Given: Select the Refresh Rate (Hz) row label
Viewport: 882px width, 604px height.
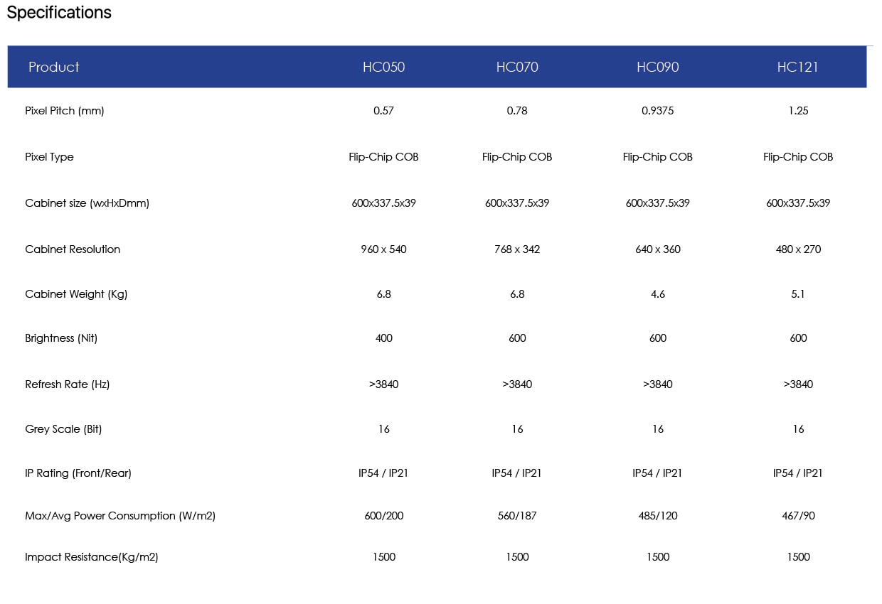Looking at the screenshot, I should point(67,384).
